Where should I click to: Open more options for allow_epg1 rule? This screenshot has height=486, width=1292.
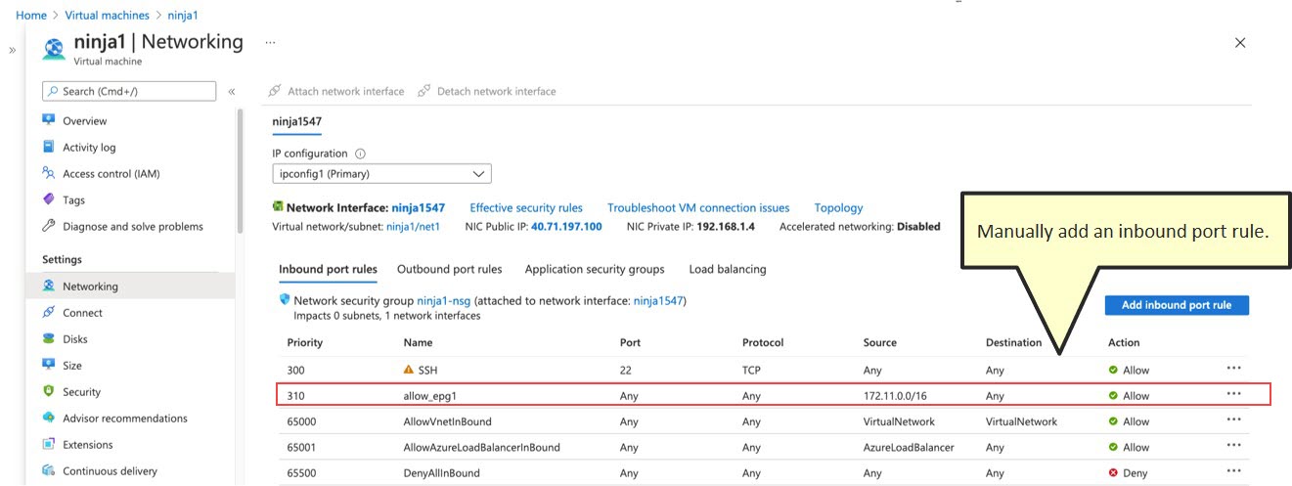(x=1233, y=394)
